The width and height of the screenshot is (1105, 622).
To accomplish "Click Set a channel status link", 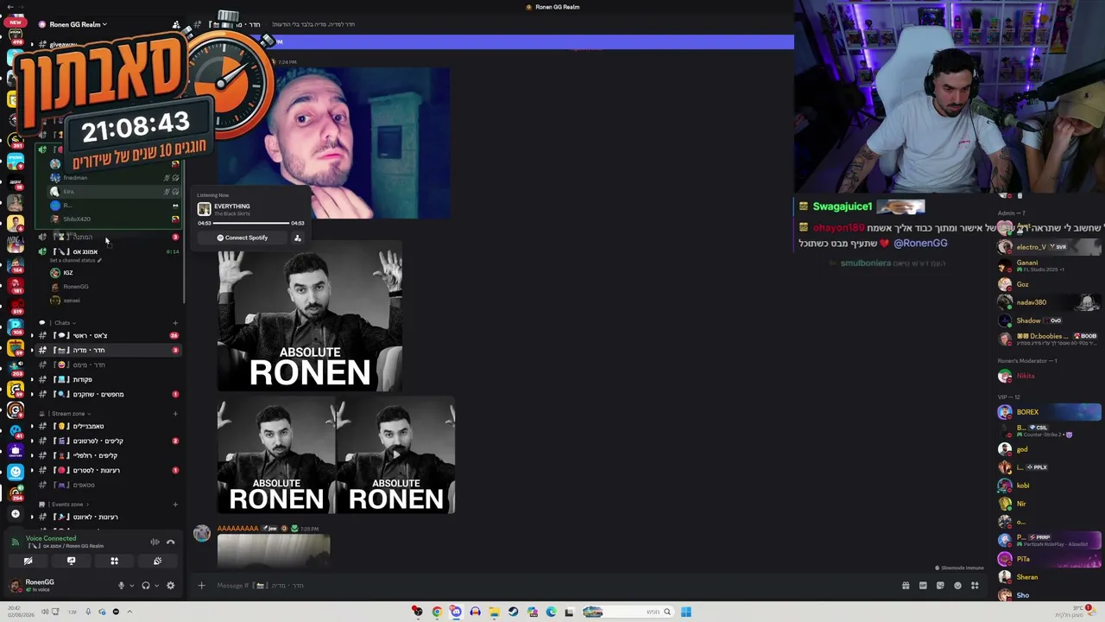I will click(x=75, y=260).
